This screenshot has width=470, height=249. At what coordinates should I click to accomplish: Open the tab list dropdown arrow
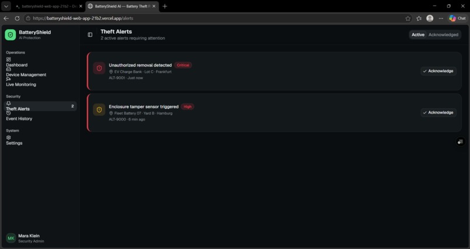pyautogui.click(x=6, y=6)
